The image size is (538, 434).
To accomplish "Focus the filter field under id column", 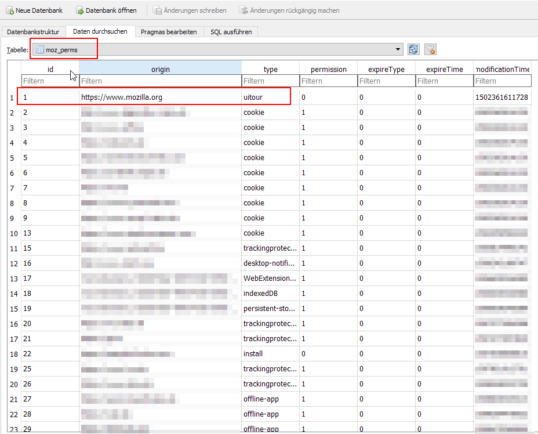I will point(50,81).
